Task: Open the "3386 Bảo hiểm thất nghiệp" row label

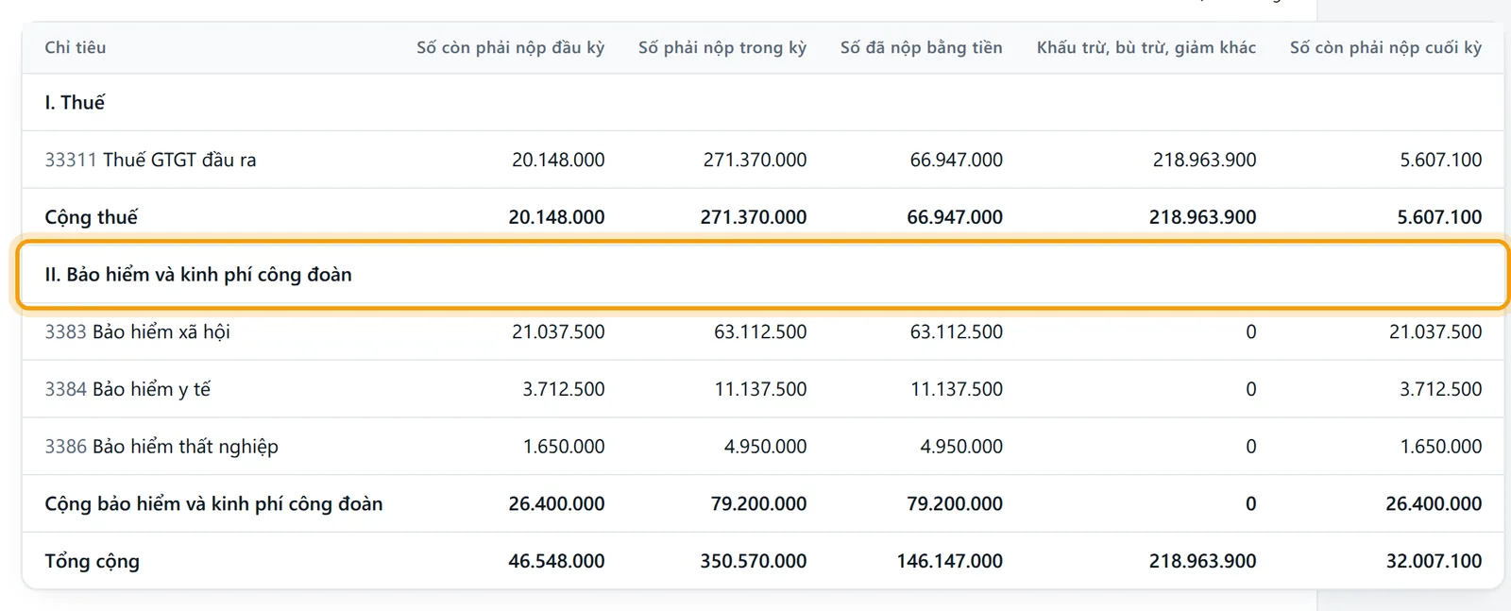Action: tap(161, 447)
